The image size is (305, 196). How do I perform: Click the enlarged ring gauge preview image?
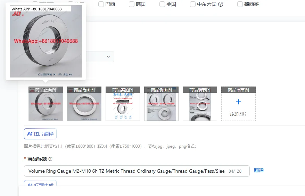point(46,41)
